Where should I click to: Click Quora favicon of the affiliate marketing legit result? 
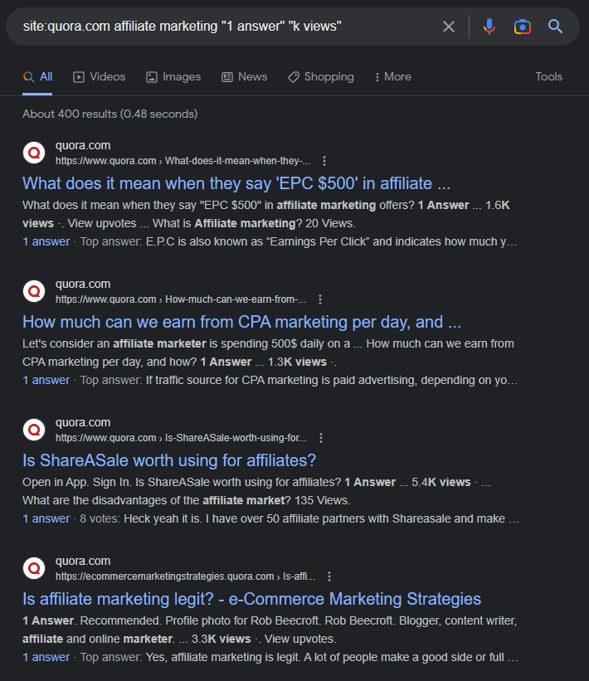[x=34, y=568]
